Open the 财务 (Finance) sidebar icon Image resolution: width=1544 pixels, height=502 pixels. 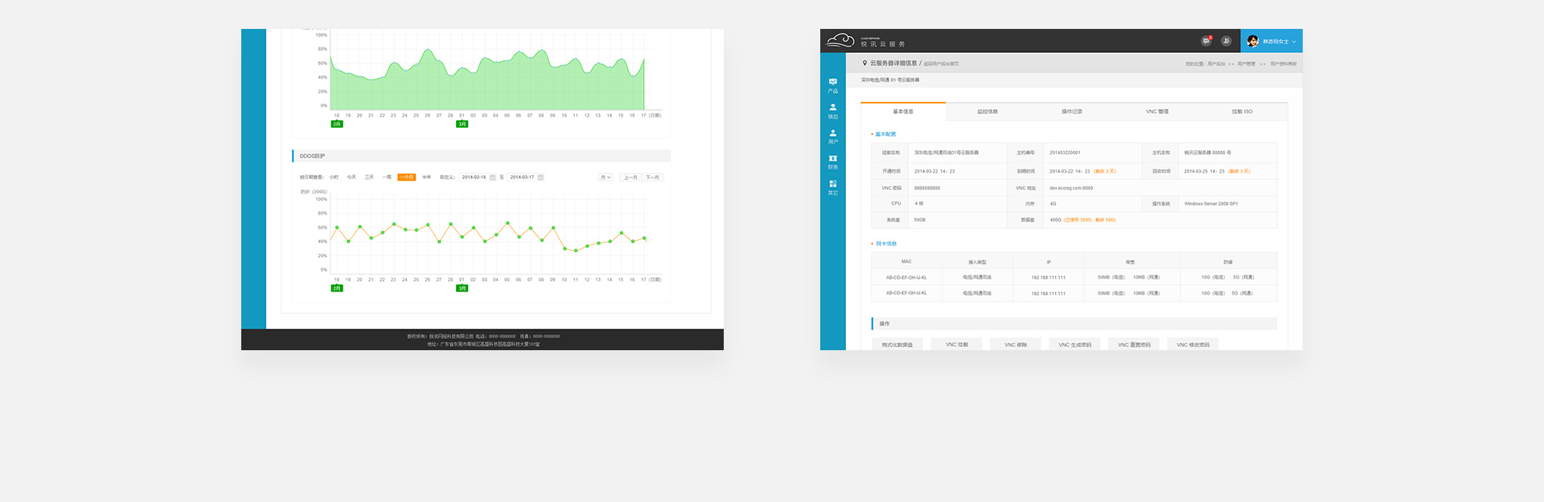pos(832,161)
